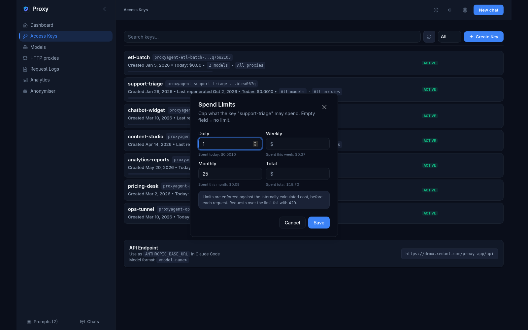Start a New chat
The height and width of the screenshot is (330, 528).
click(x=488, y=10)
